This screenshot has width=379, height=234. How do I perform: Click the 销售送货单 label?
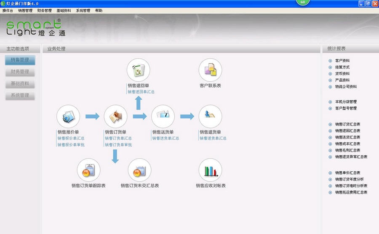coord(163,132)
